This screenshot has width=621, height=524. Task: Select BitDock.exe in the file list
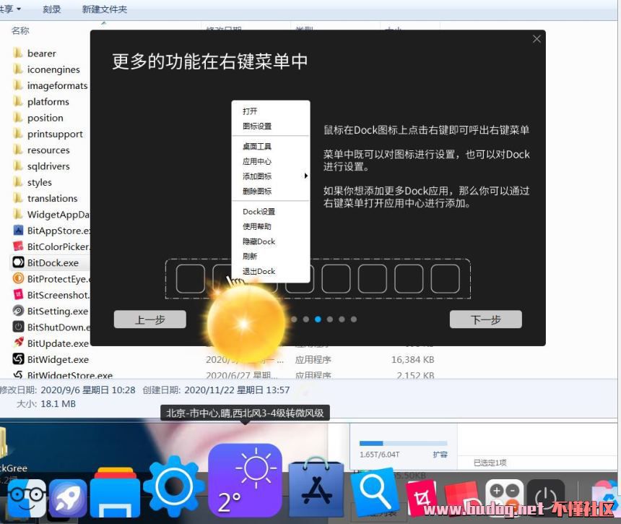[x=53, y=263]
